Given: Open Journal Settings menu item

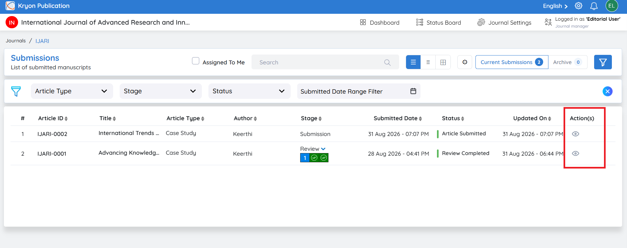Looking at the screenshot, I should (504, 22).
